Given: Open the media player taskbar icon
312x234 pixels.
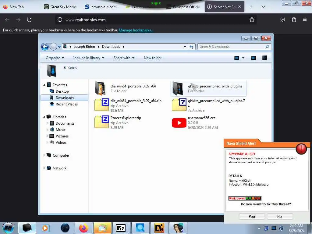Looking at the screenshot, I should coord(45,228).
